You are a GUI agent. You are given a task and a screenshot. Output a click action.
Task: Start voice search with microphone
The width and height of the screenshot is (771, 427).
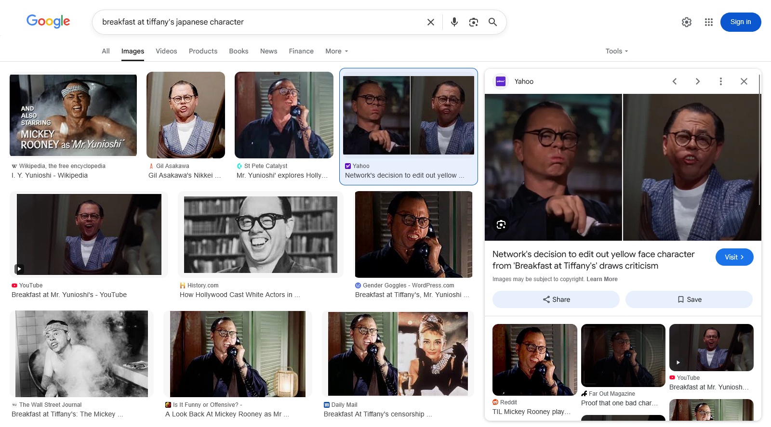pos(454,22)
